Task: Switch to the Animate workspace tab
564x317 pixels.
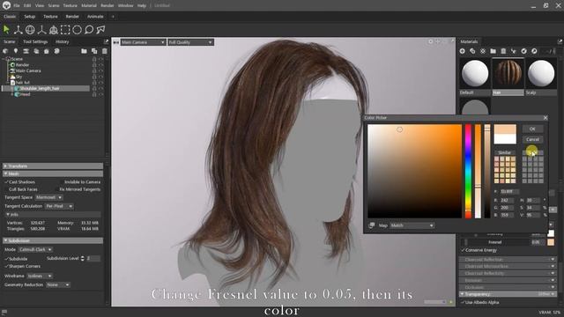Action: tap(95, 17)
